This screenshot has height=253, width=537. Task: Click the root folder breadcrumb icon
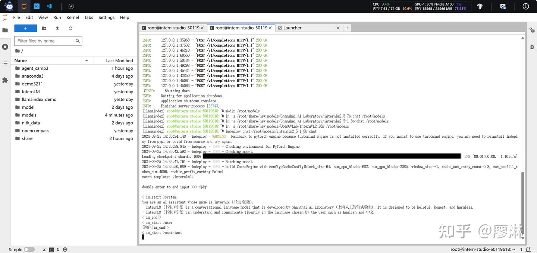click(x=18, y=51)
